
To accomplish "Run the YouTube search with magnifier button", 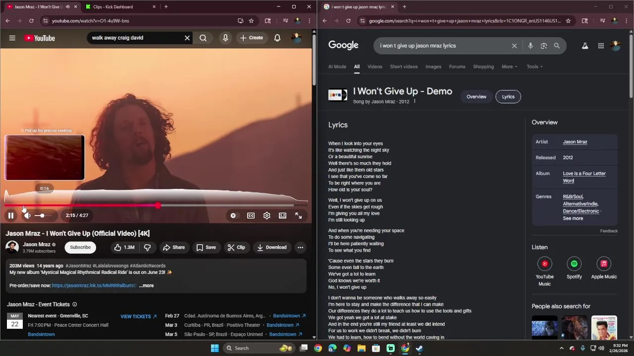I will tap(203, 38).
